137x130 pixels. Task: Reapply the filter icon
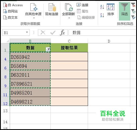point(133,11)
